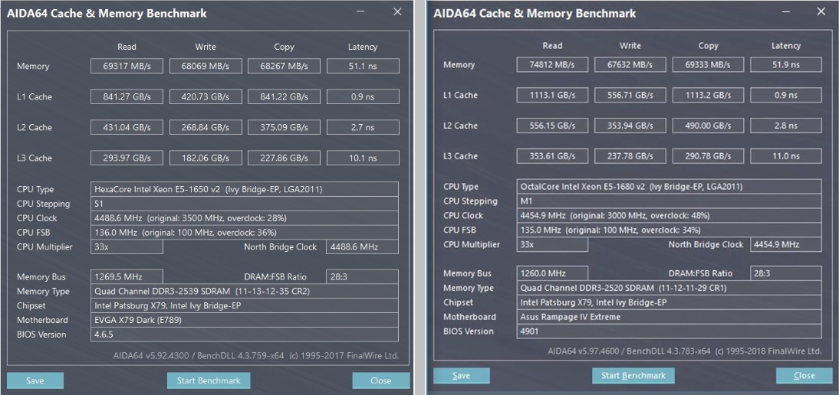Select the BIOS version 4901 field
This screenshot has width=839, height=395.
pos(670,331)
